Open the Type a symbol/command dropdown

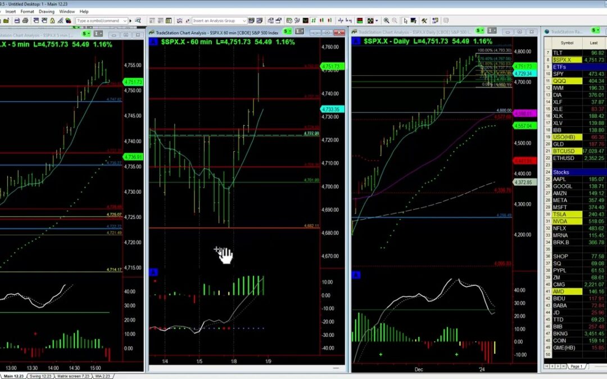125,21
